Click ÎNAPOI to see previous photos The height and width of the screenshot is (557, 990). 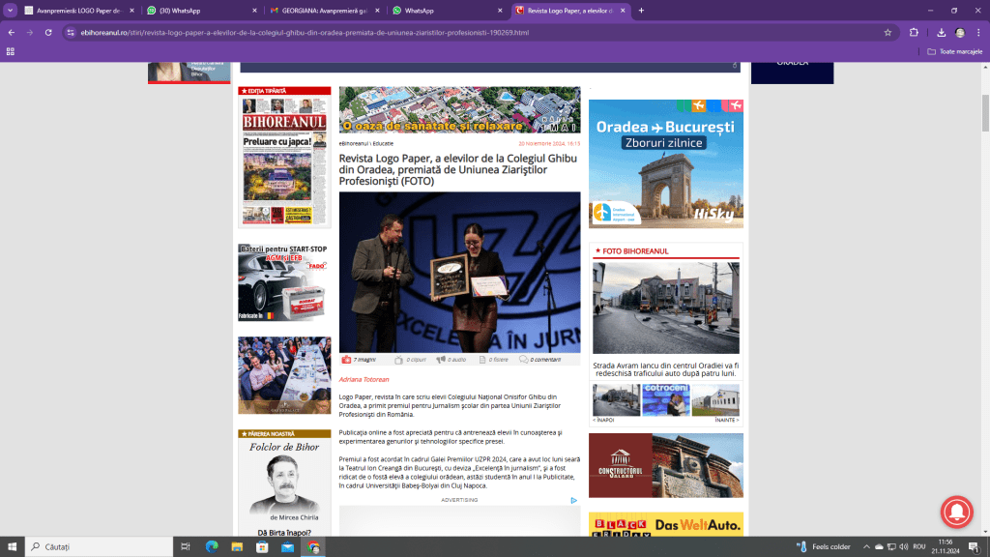pyautogui.click(x=603, y=421)
